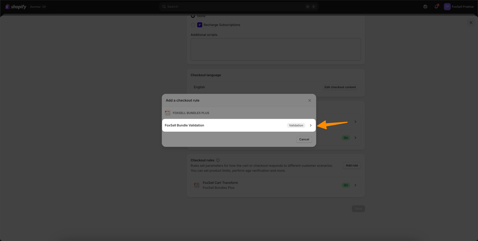478x241 pixels.
Task: Click the Summer '25 edition badge
Action: click(38, 7)
